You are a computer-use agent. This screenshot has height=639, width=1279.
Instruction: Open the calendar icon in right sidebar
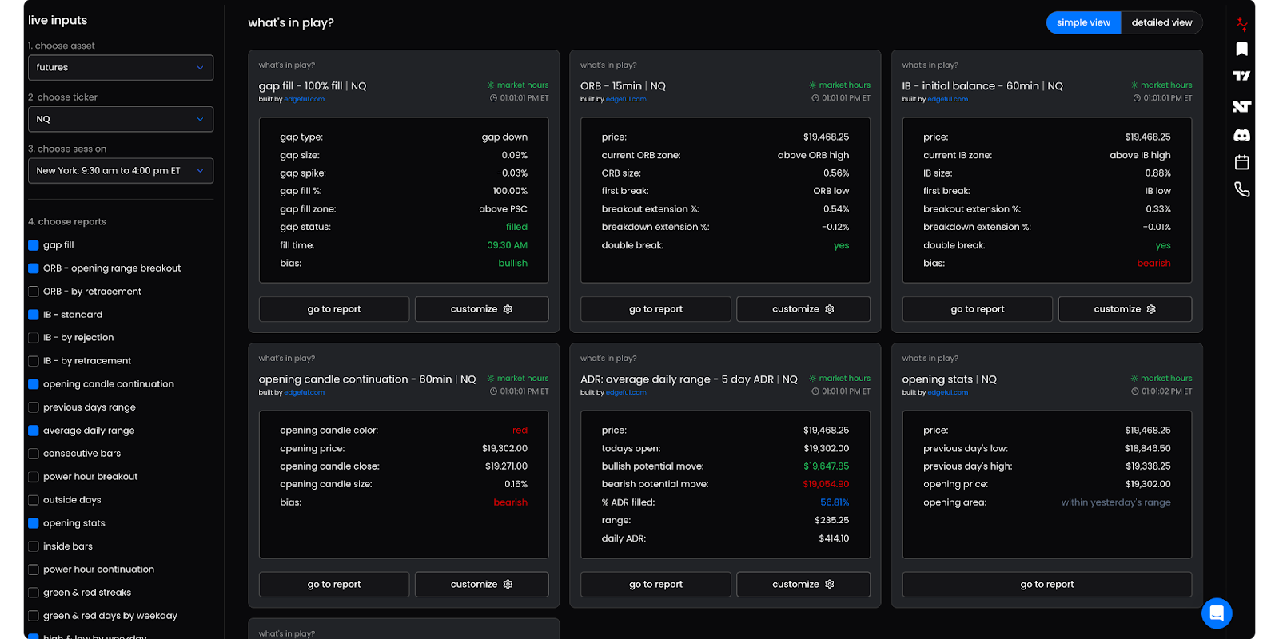(1241, 162)
